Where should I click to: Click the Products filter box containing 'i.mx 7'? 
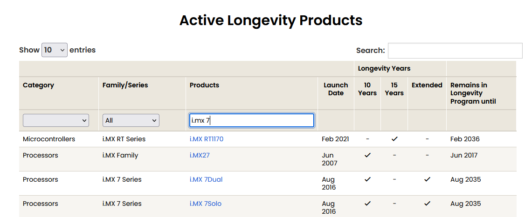coord(252,120)
